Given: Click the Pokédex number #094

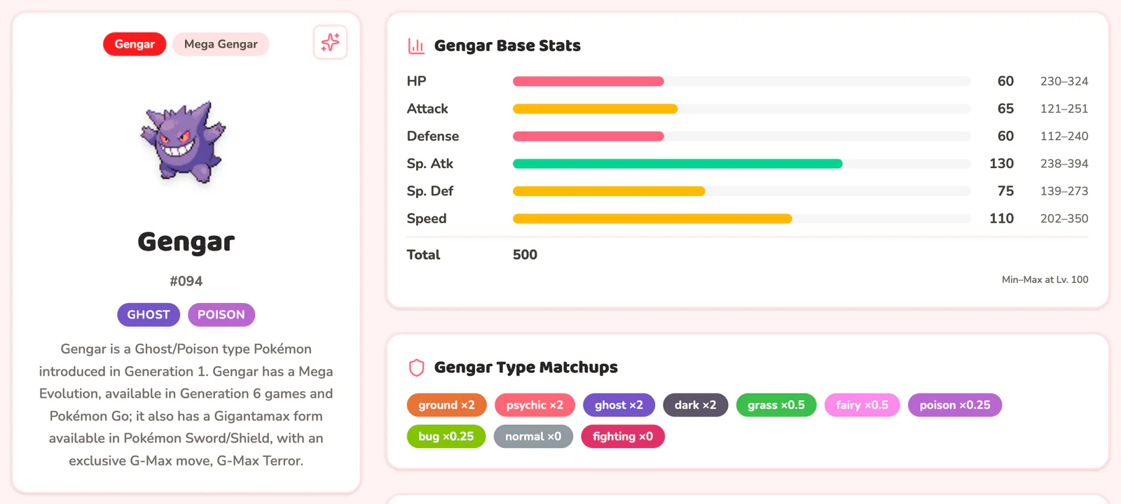Looking at the screenshot, I should point(186,281).
